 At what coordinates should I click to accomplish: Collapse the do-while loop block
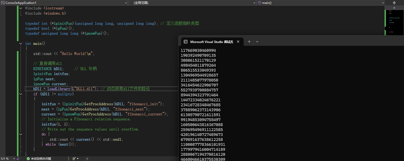[x=21, y=134]
